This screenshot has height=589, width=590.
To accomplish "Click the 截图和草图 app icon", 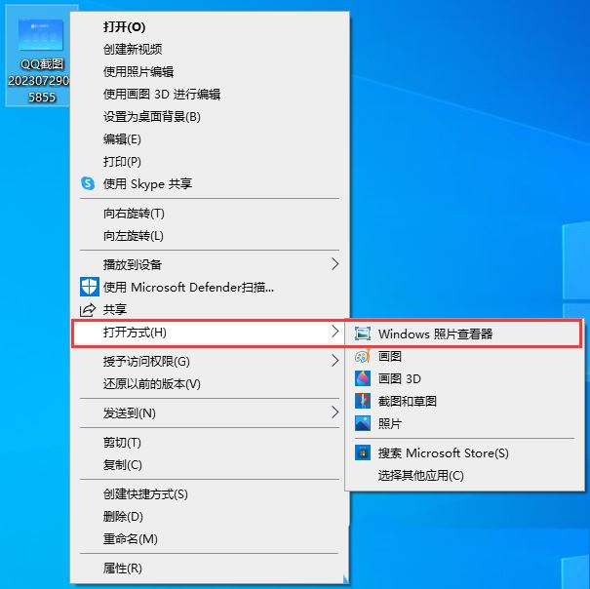I will click(363, 401).
